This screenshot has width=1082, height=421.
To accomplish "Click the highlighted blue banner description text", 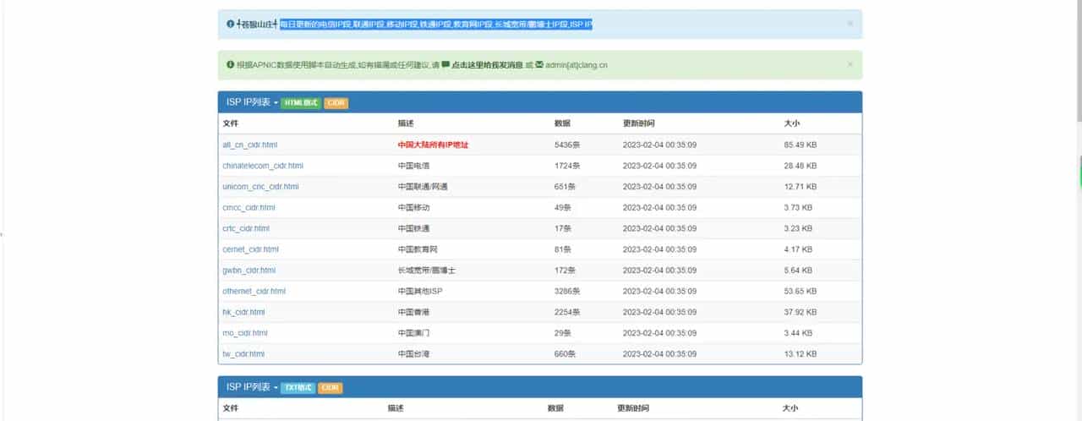I will [436, 25].
